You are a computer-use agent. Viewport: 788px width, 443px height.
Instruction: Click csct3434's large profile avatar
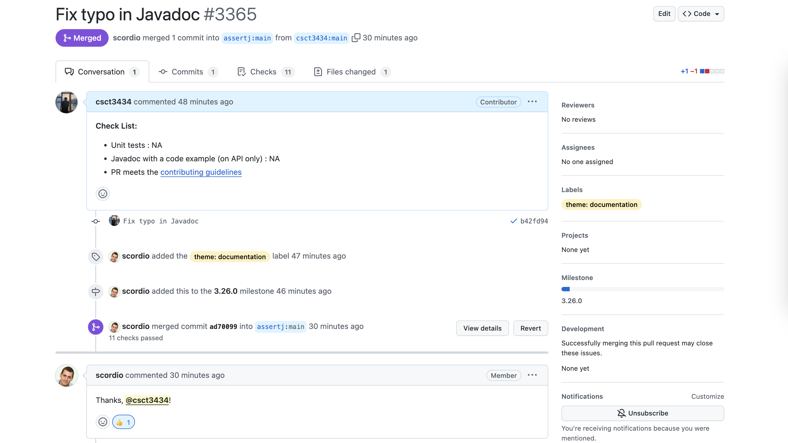point(66,102)
